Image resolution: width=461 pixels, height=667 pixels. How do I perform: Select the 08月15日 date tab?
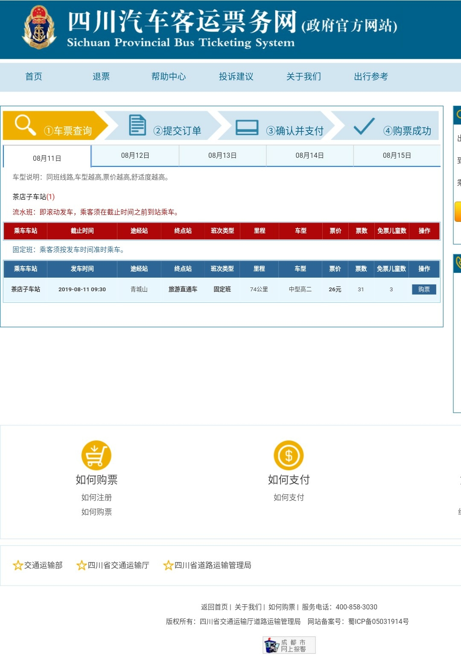click(397, 155)
